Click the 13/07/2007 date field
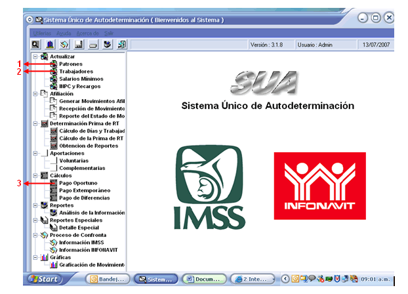The height and width of the screenshot is (294, 408). 376,45
